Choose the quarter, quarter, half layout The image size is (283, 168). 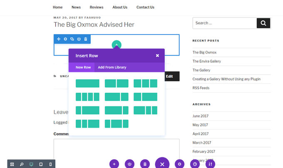pos(87,124)
